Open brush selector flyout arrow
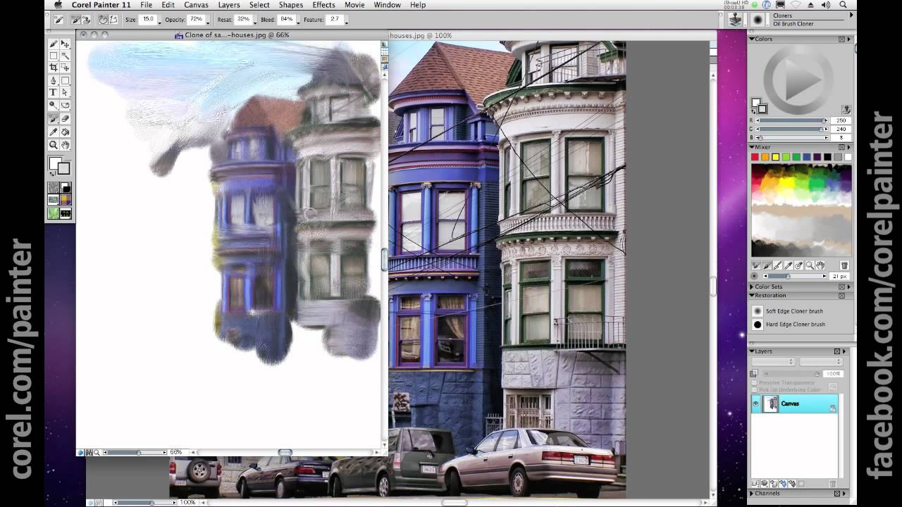The width and height of the screenshot is (902, 507). point(851,15)
